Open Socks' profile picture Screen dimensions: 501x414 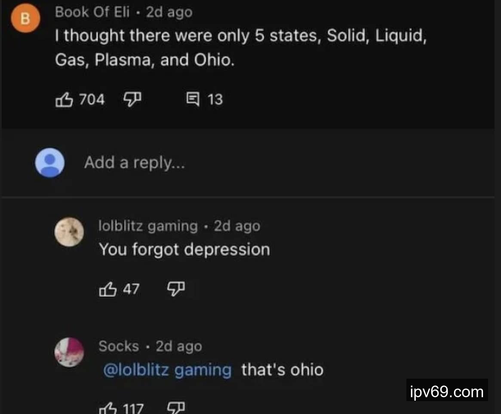[69, 352]
